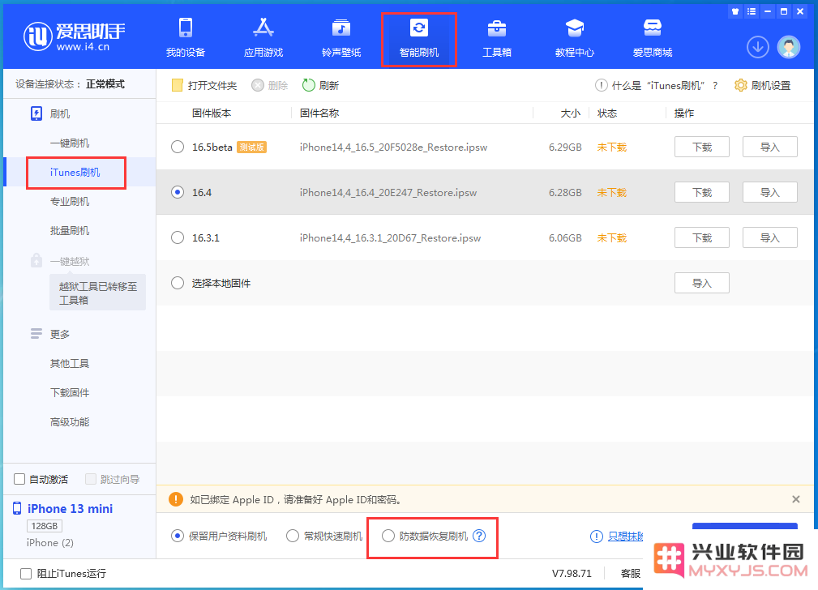This screenshot has height=590, width=818.
Task: Import firmware for 16.5beta row
Action: click(x=769, y=147)
